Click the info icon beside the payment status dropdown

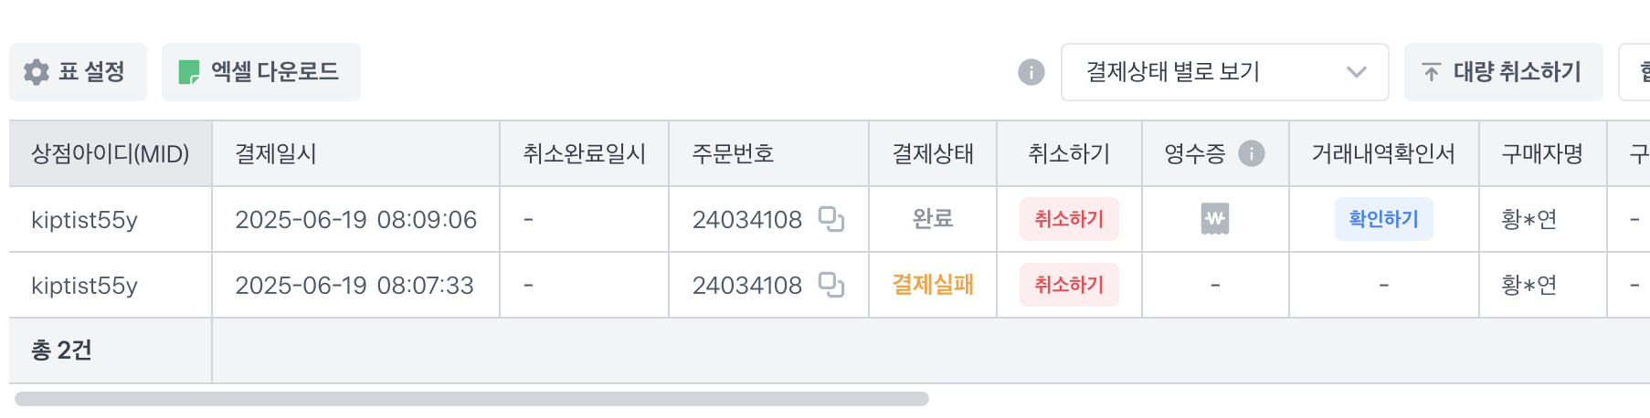tap(1031, 72)
